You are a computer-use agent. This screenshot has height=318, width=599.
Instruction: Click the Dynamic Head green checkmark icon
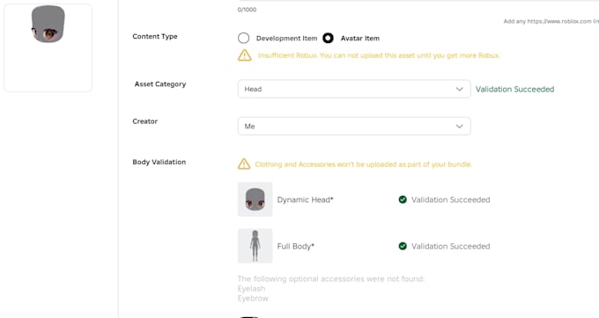pos(403,199)
